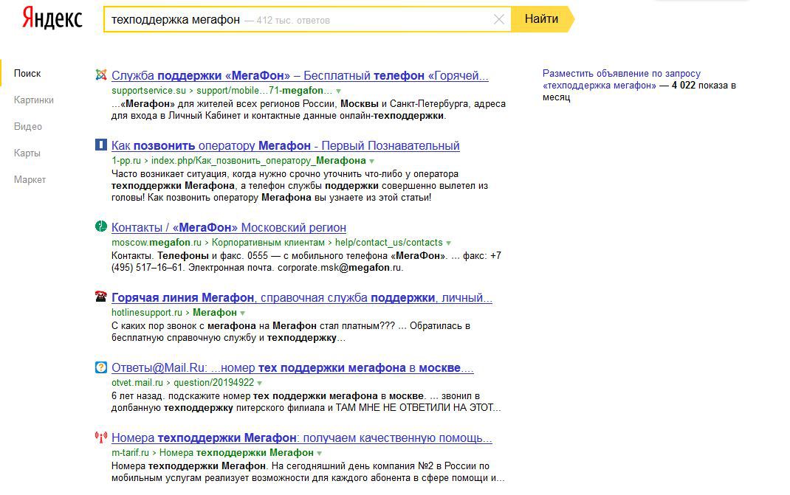The width and height of the screenshot is (790, 495).
Task: Click the index.php/Как_позвонить_оператору_Мегафона path
Action: pyautogui.click(x=258, y=161)
